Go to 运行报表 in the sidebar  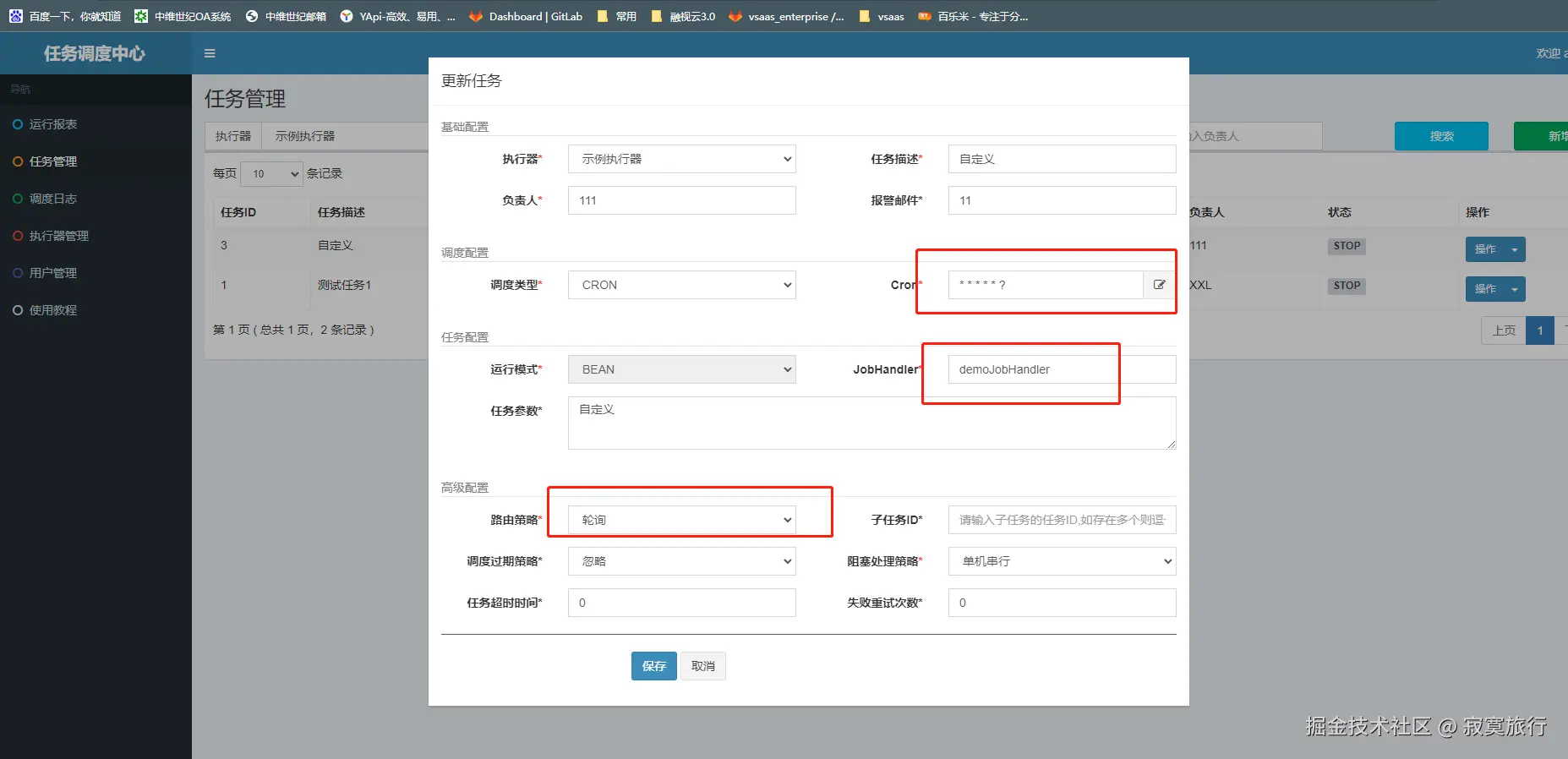(53, 124)
